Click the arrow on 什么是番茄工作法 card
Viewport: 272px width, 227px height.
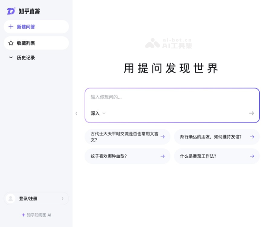(x=252, y=156)
